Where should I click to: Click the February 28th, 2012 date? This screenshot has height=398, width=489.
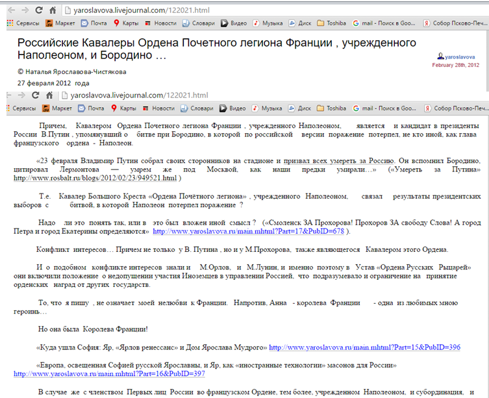click(456, 65)
